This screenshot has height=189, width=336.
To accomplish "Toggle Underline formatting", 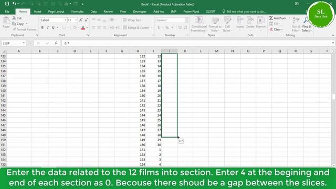I will pyautogui.click(x=53, y=28).
